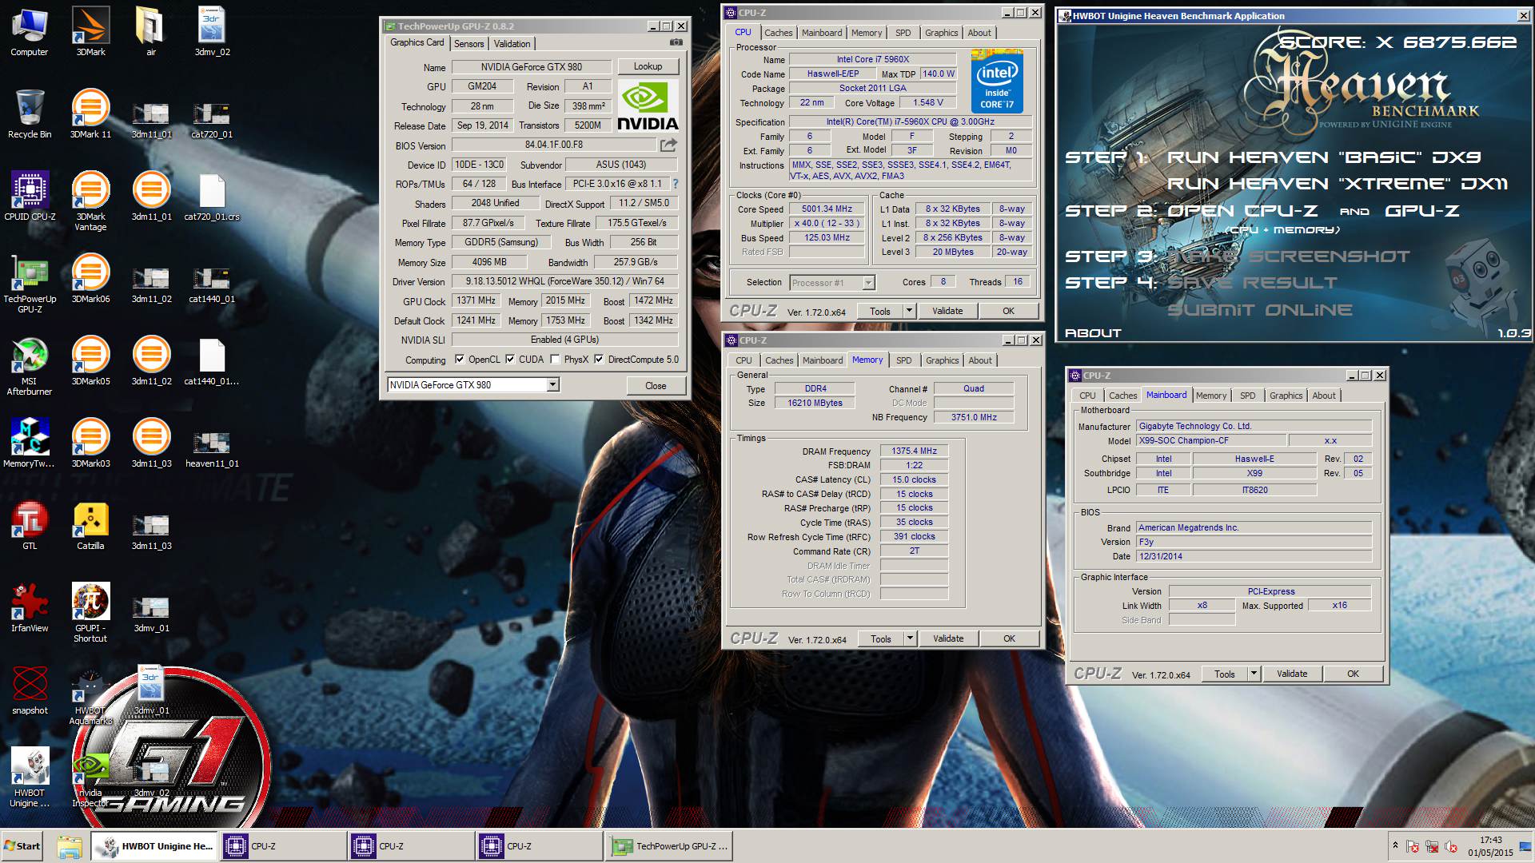1535x863 pixels.
Task: Click the Bus Interface question mark icon
Action: (675, 184)
